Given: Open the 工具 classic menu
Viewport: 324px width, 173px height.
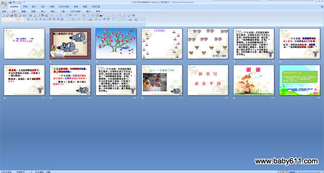Looking at the screenshot, I should click(63, 12).
